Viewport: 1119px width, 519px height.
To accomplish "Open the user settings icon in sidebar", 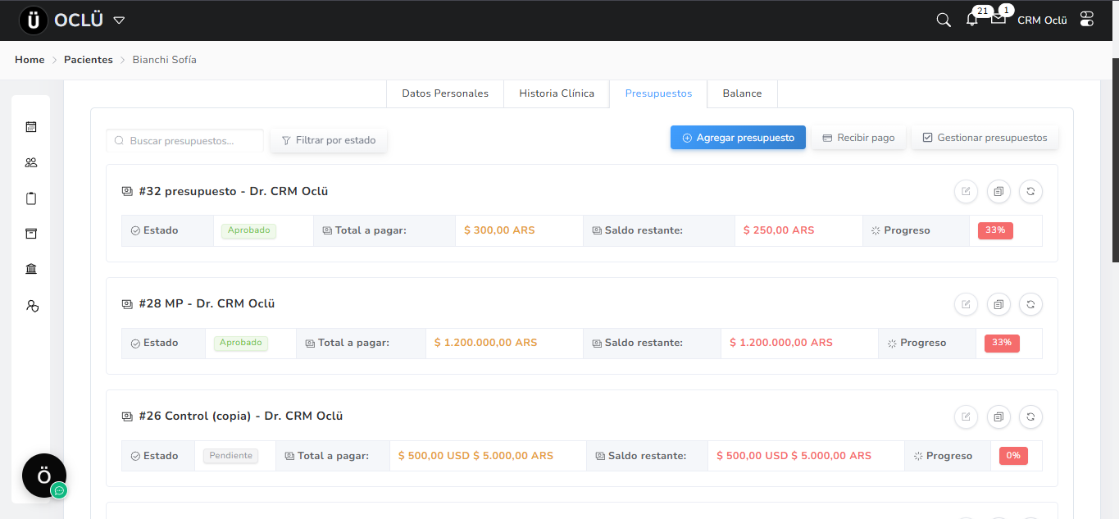I will pyautogui.click(x=32, y=306).
